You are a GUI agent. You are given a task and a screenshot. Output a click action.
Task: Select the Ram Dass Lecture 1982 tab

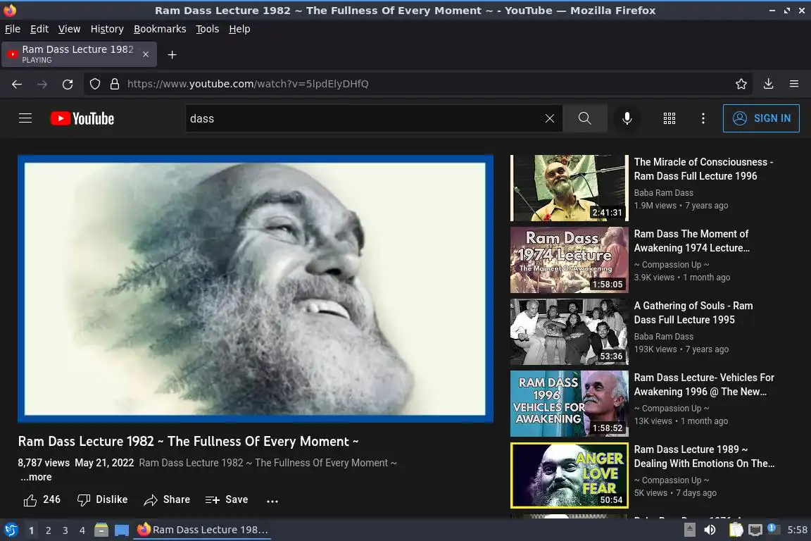pos(79,54)
